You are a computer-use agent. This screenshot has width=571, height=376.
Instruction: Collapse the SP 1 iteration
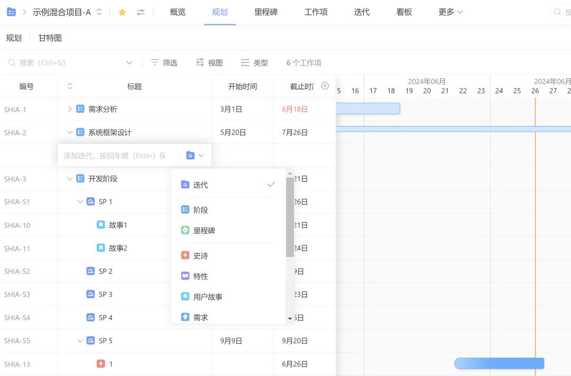(80, 201)
